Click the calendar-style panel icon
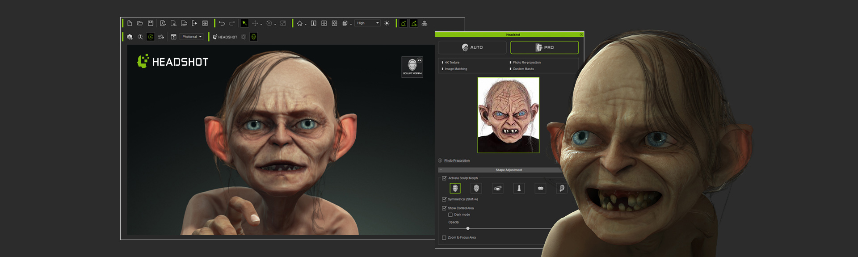The image size is (858, 257). point(173,37)
